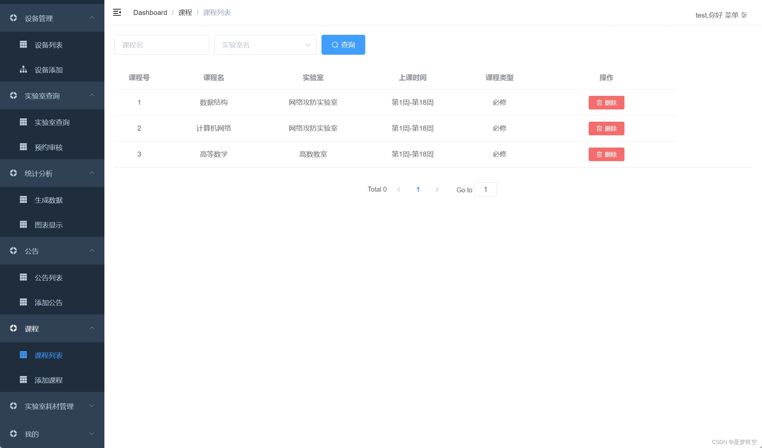Viewport: 762px width, 448px height.
Task: Open 添加公告 menu item
Action: point(52,302)
